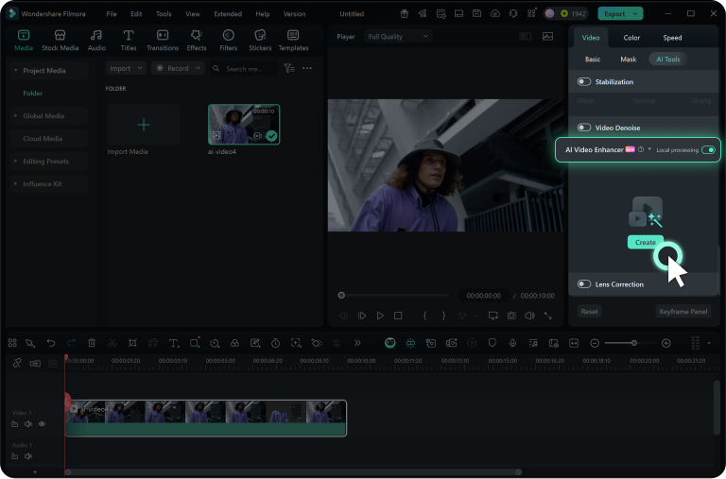
Task: Select the crop tool in timeline toolbar
Action: (x=132, y=343)
